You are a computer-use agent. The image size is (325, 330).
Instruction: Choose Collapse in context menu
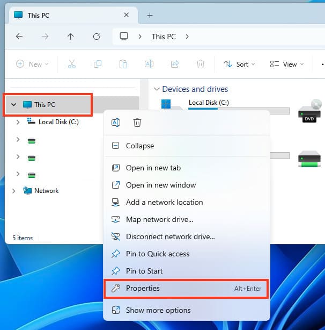tap(186, 146)
